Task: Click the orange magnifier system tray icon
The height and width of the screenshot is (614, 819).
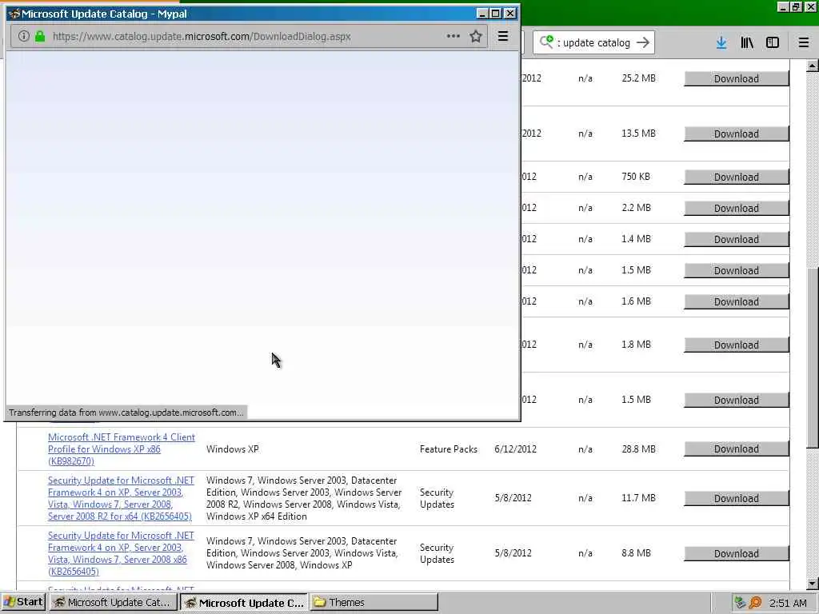Action: point(755,603)
